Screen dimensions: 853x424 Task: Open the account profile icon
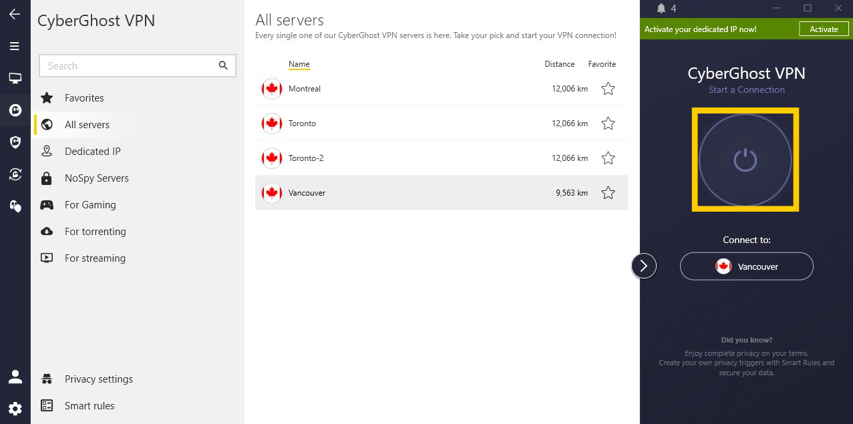point(15,377)
